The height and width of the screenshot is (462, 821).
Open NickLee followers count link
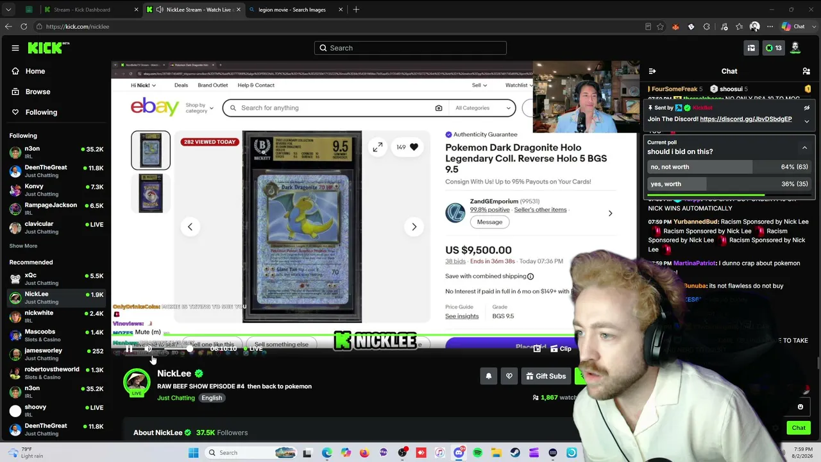(222, 432)
